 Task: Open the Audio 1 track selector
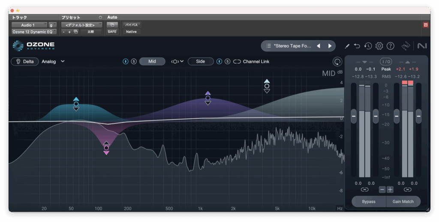[x=28, y=25]
